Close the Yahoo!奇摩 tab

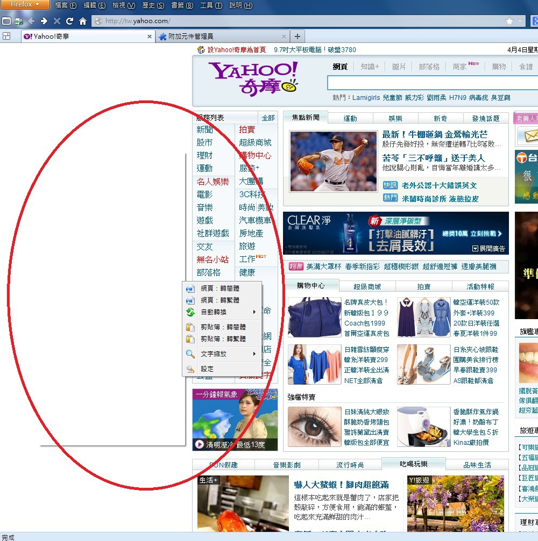tap(149, 36)
